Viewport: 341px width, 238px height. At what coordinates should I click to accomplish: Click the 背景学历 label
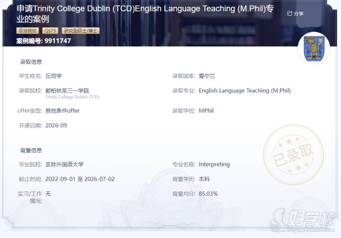pos(184,179)
